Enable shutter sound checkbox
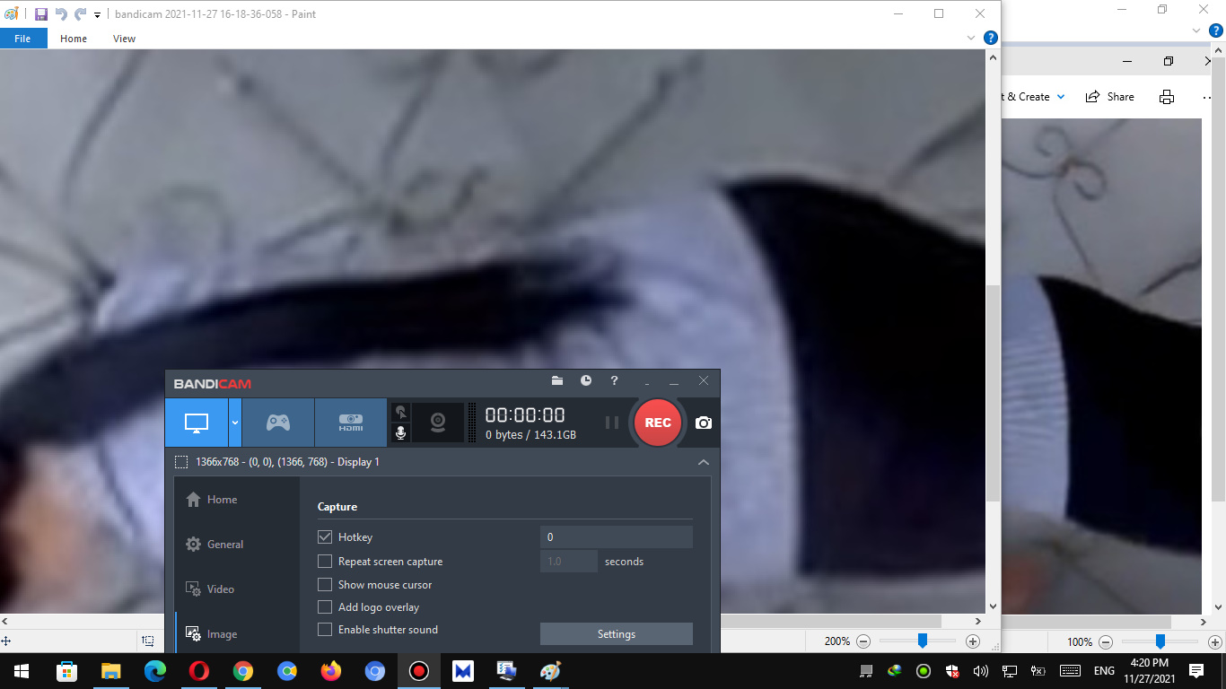Viewport: 1226px width, 689px height. click(325, 630)
